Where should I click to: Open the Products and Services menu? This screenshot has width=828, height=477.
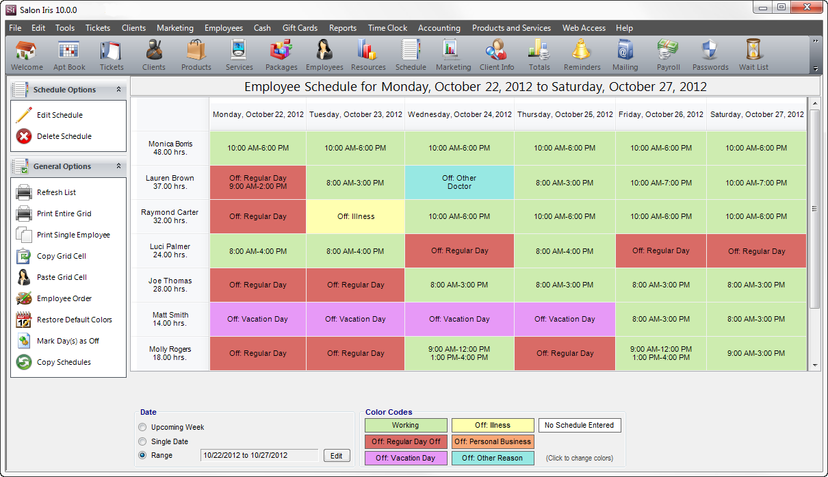[x=511, y=28]
